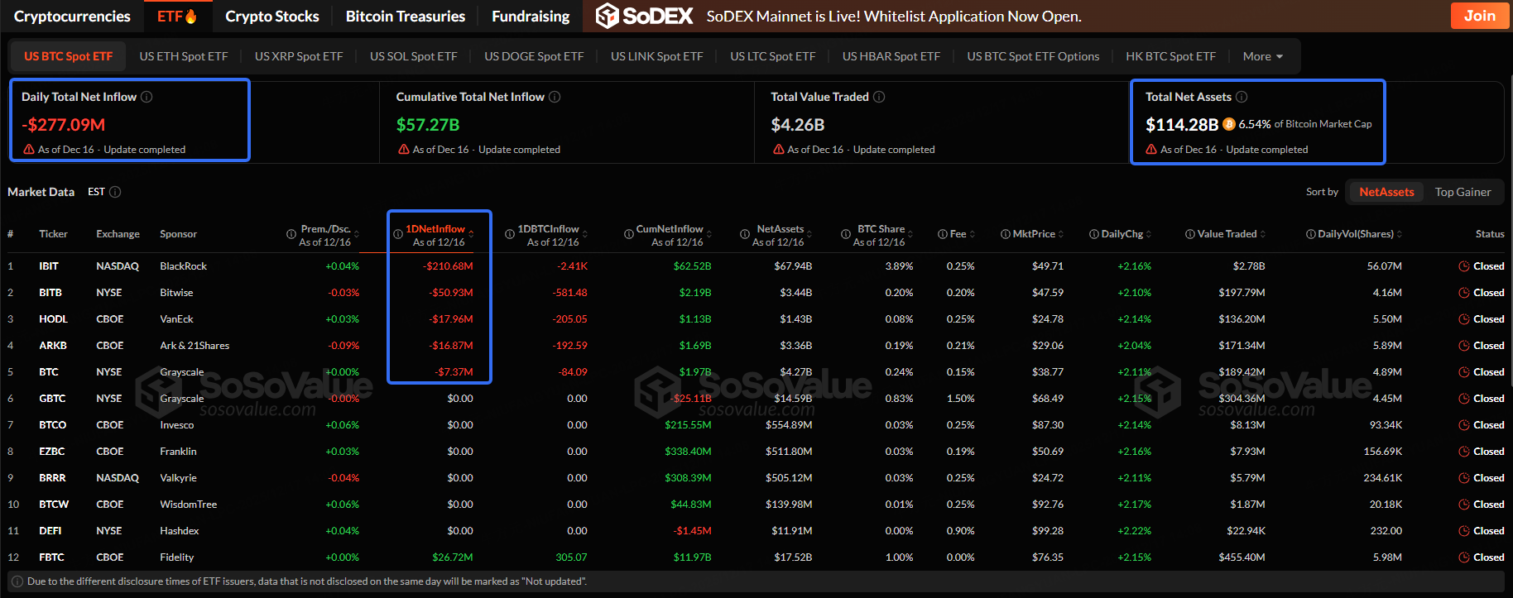This screenshot has height=598, width=1513.
Task: Toggle sort by NetAssets
Action: coord(1386,192)
